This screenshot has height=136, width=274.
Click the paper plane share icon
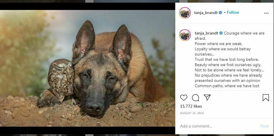(x=207, y=98)
